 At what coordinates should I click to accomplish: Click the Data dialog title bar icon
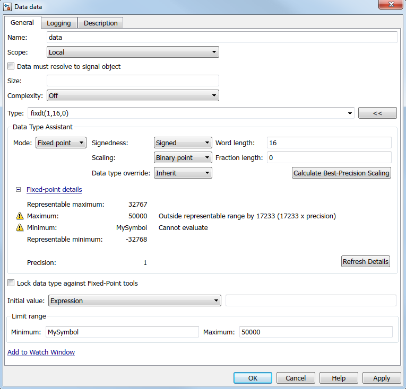[x=7, y=7]
